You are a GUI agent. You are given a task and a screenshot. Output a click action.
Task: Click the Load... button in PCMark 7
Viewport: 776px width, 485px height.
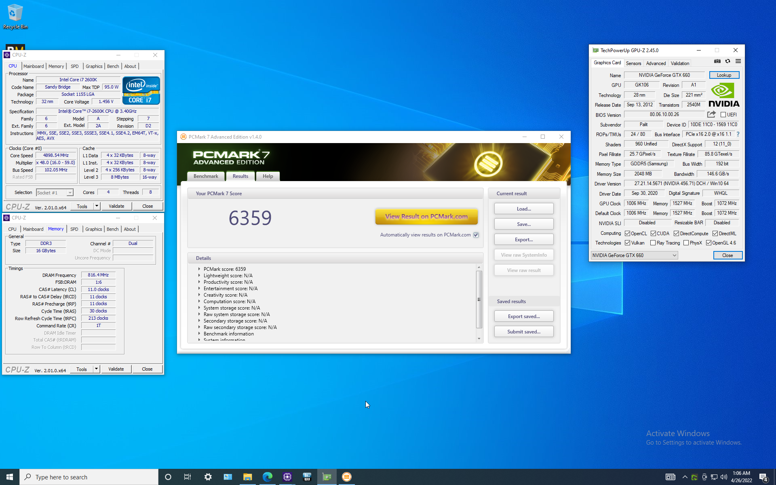524,209
